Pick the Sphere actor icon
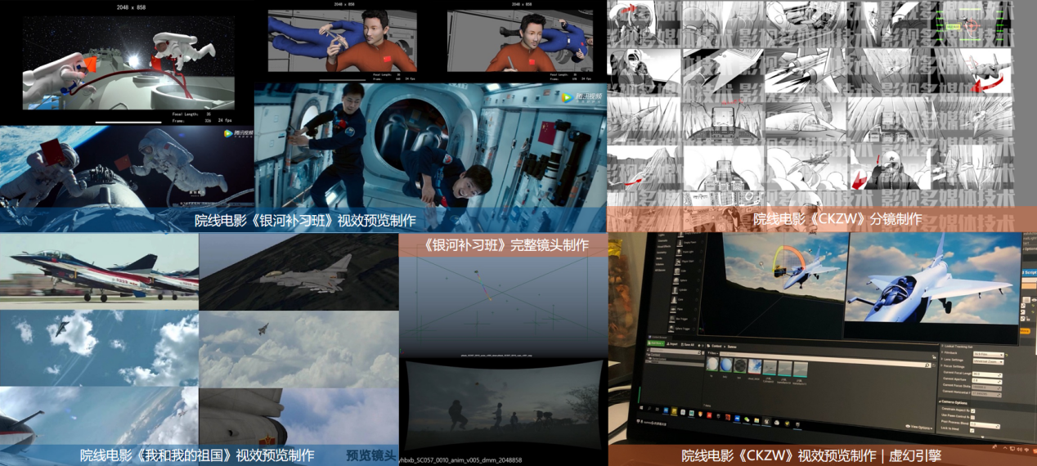 pyautogui.click(x=676, y=280)
